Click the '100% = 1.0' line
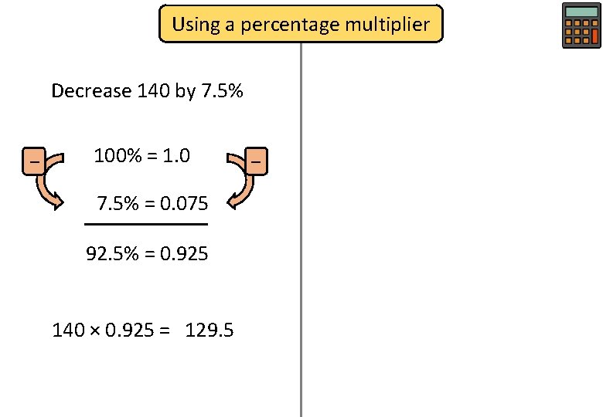Viewport: 603px width, 417px height. coord(142,156)
